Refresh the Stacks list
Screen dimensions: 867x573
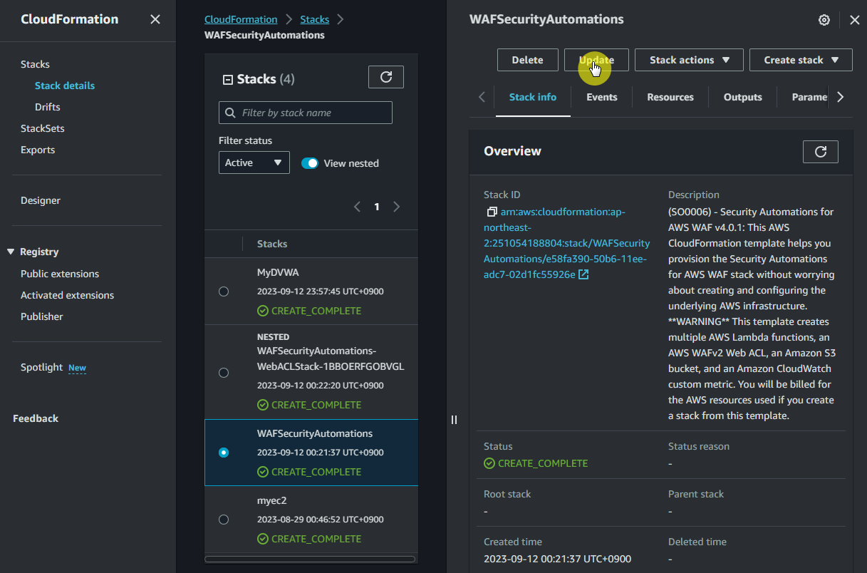386,77
